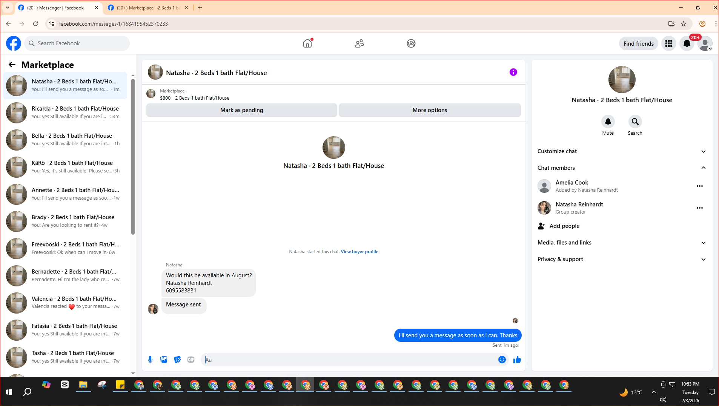
Task: Go back from Marketplace chats list
Action: [x=12, y=65]
